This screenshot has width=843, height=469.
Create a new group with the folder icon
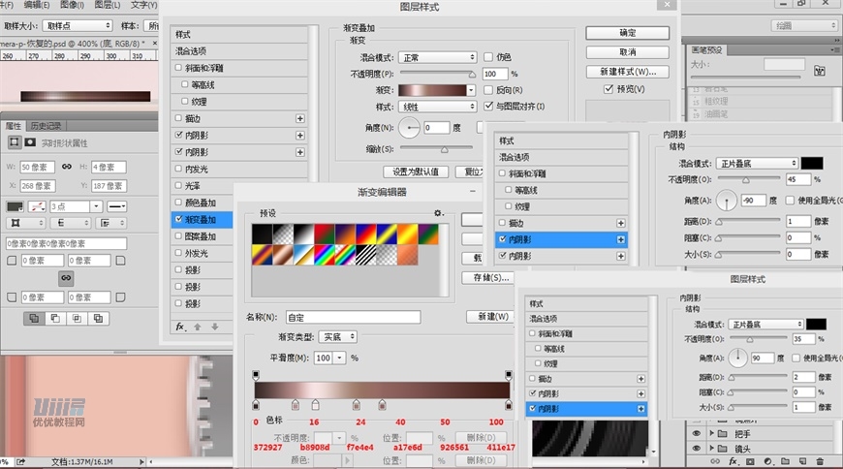coord(785,461)
